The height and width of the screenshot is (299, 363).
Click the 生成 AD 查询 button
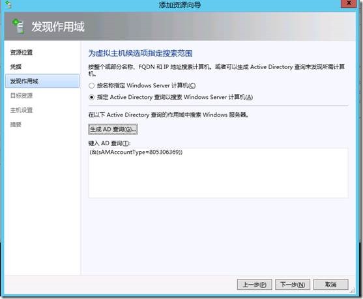click(x=113, y=129)
